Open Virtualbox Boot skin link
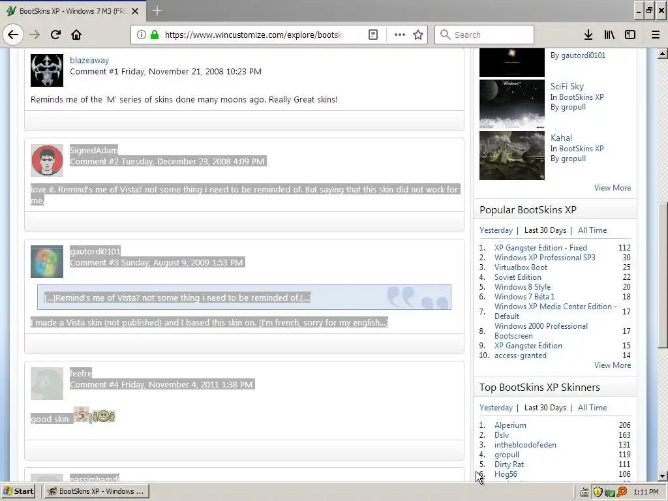668x501 pixels. click(x=521, y=267)
